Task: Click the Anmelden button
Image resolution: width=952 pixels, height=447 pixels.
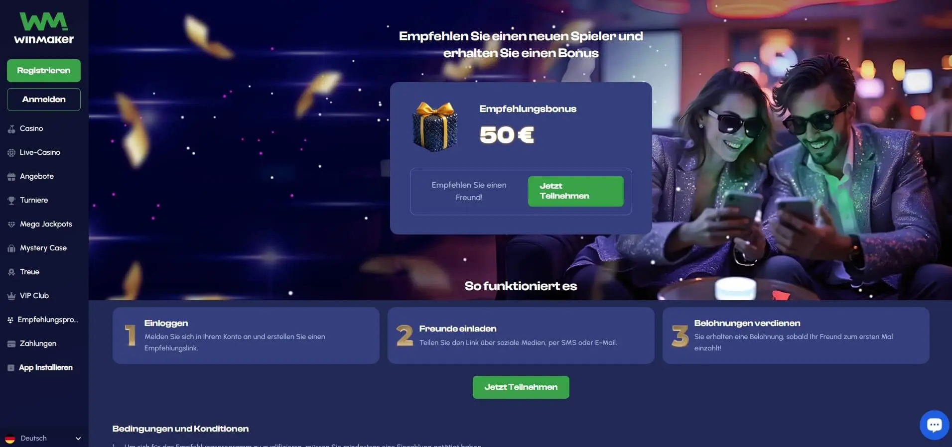Action: (44, 100)
